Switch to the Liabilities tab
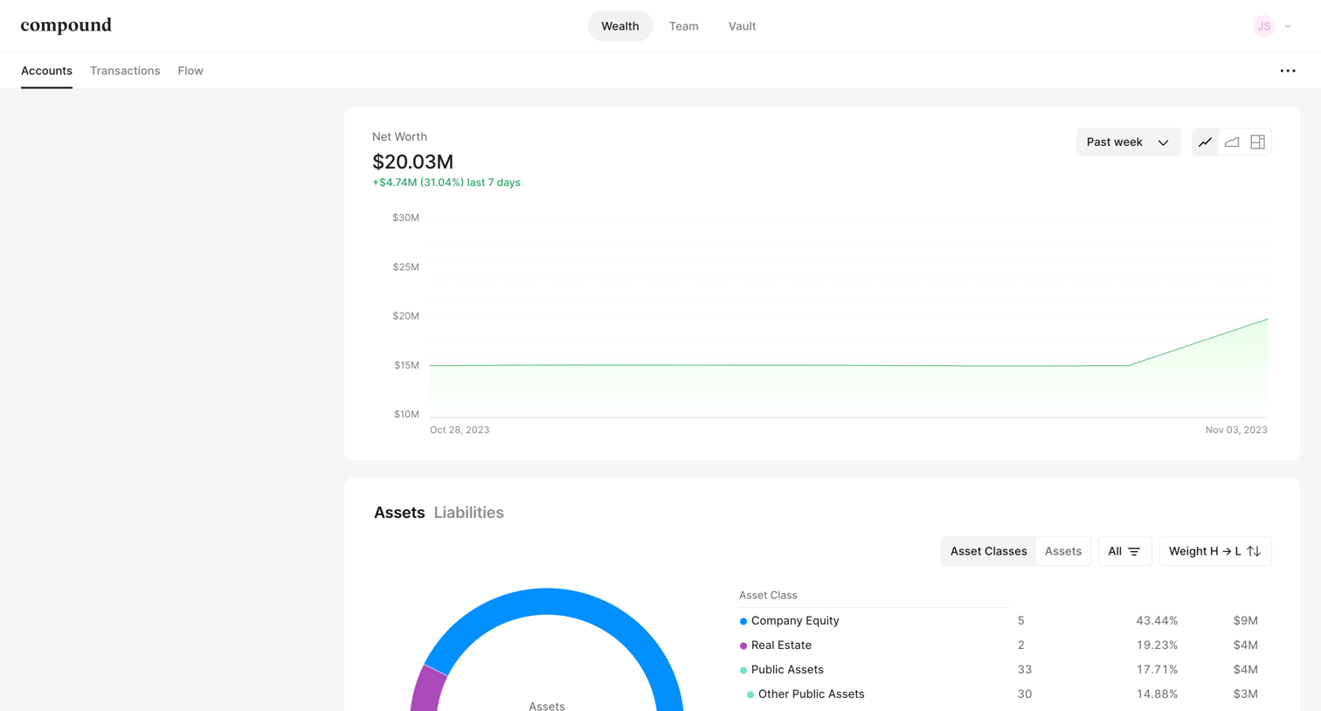Image resolution: width=1321 pixels, height=711 pixels. [469, 513]
